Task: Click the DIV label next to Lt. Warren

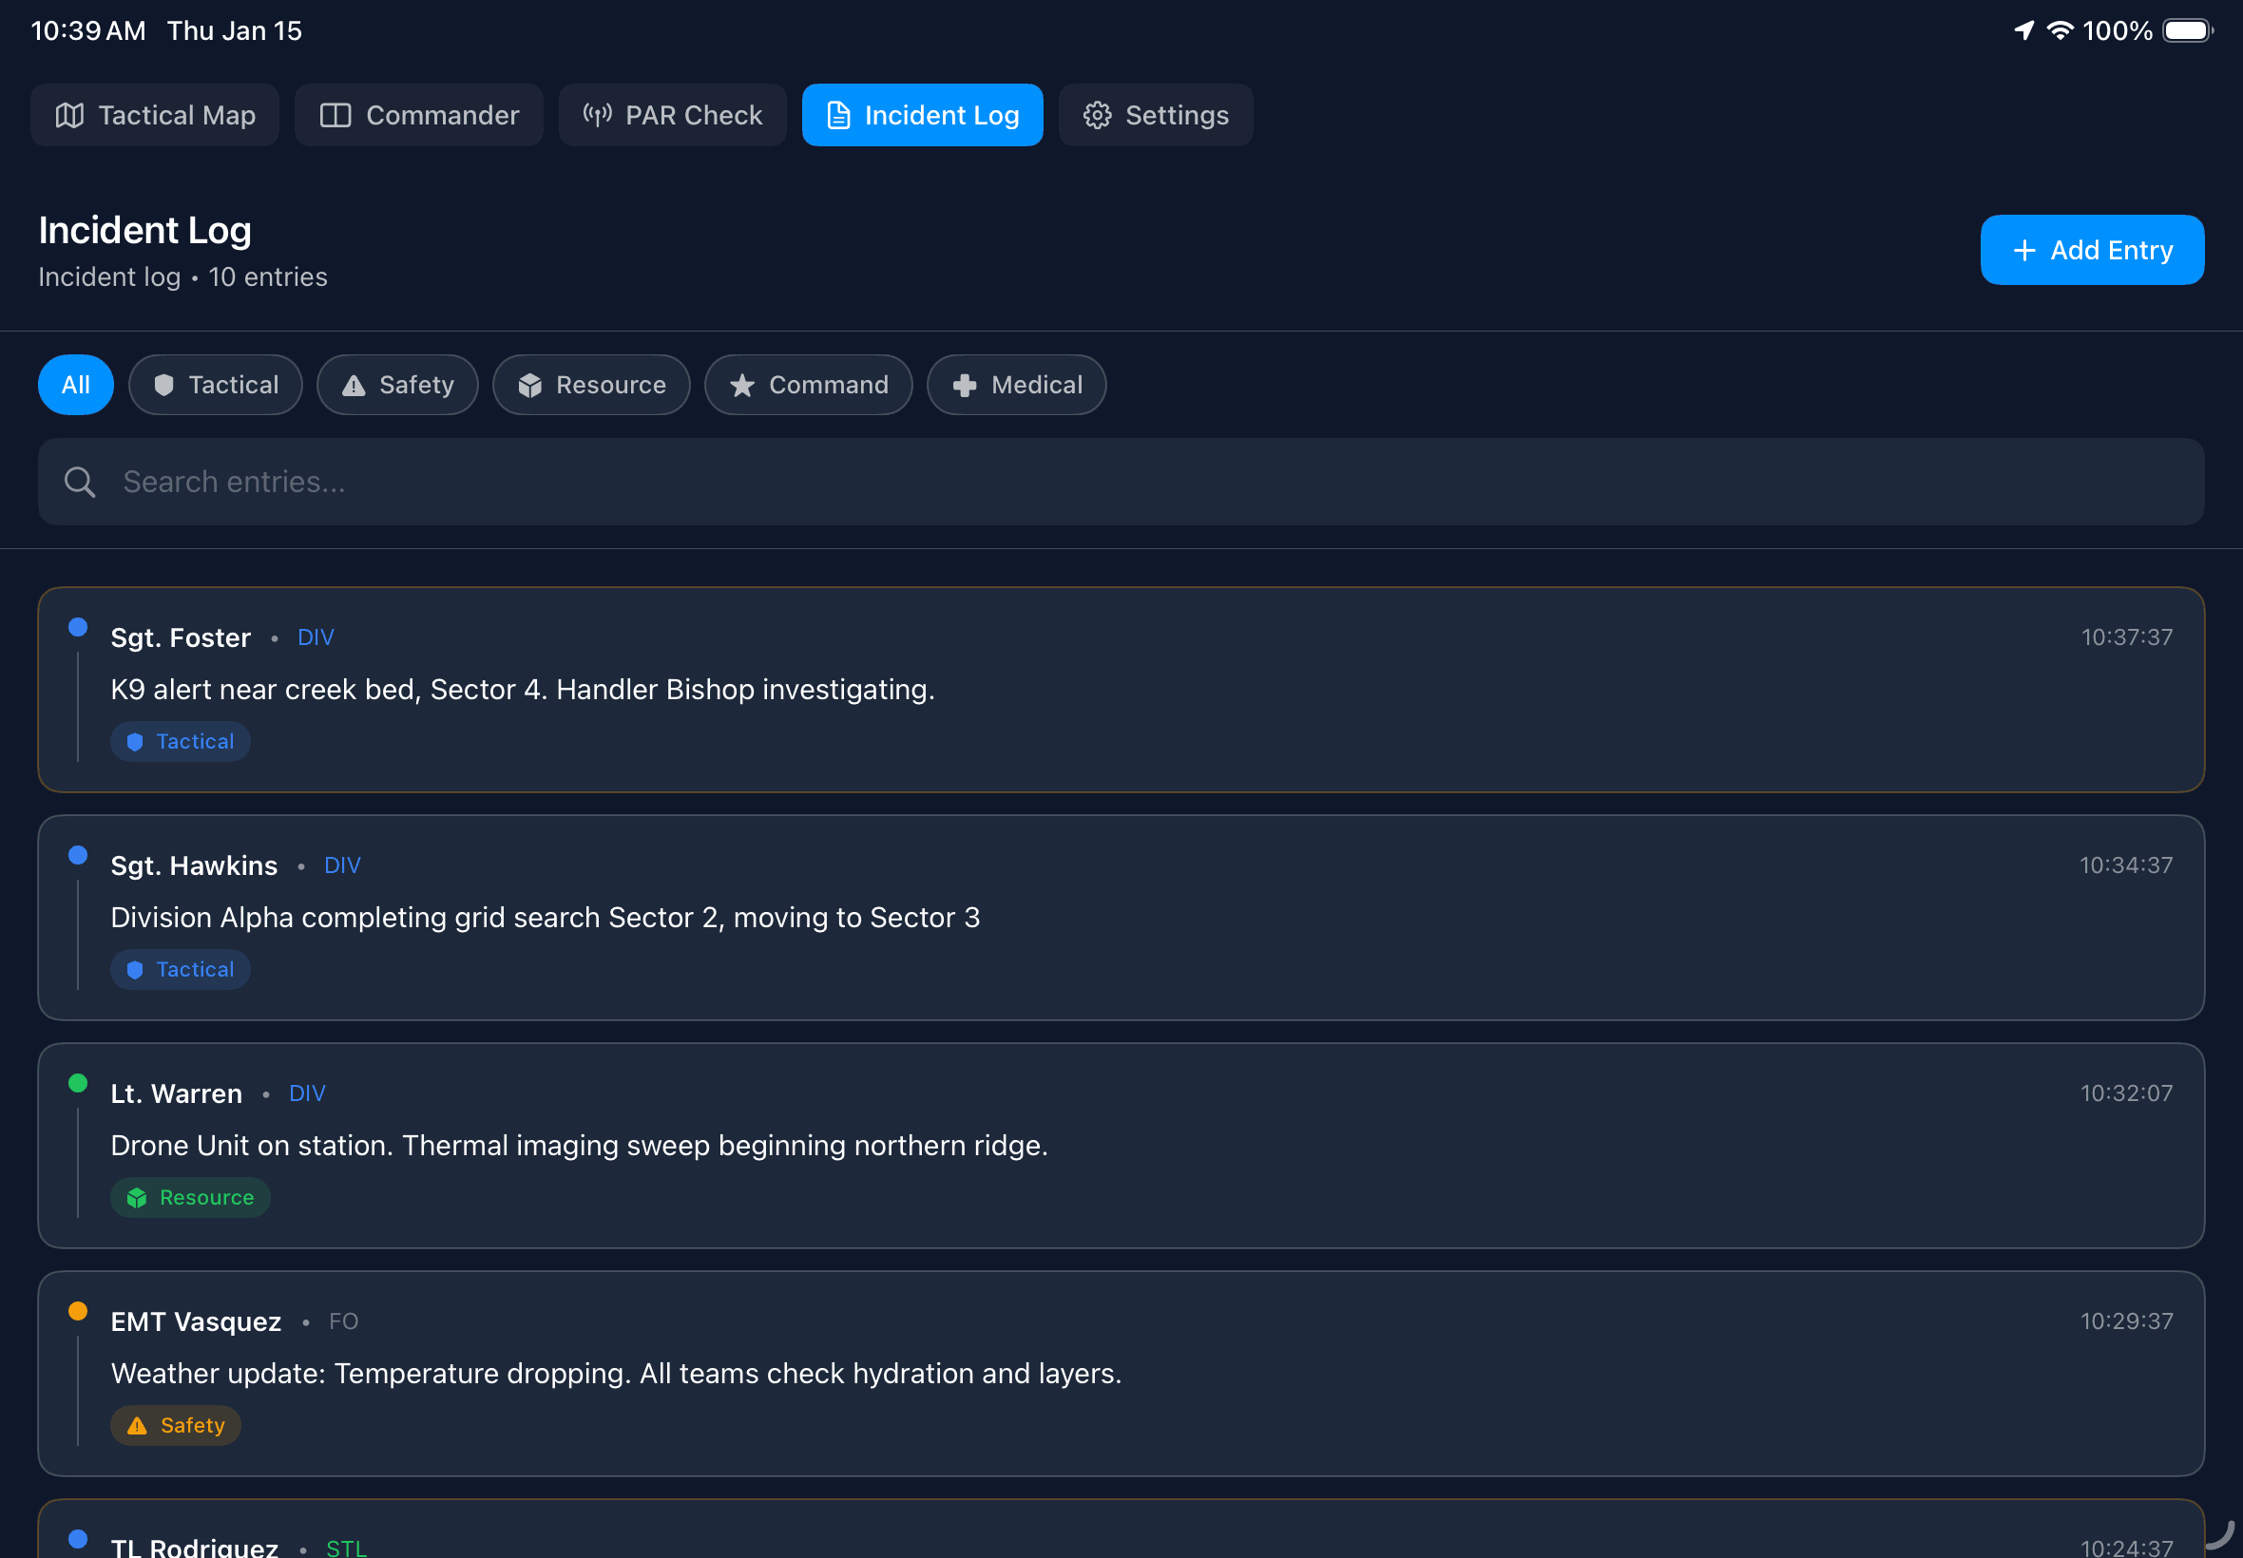Action: click(307, 1093)
